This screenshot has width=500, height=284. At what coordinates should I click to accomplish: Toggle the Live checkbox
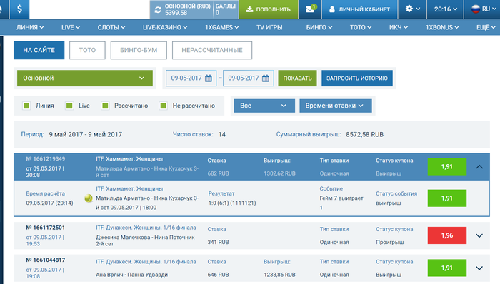69,106
